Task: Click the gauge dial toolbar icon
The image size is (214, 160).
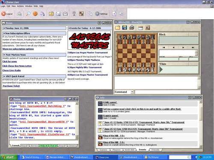Action: click(x=42, y=14)
